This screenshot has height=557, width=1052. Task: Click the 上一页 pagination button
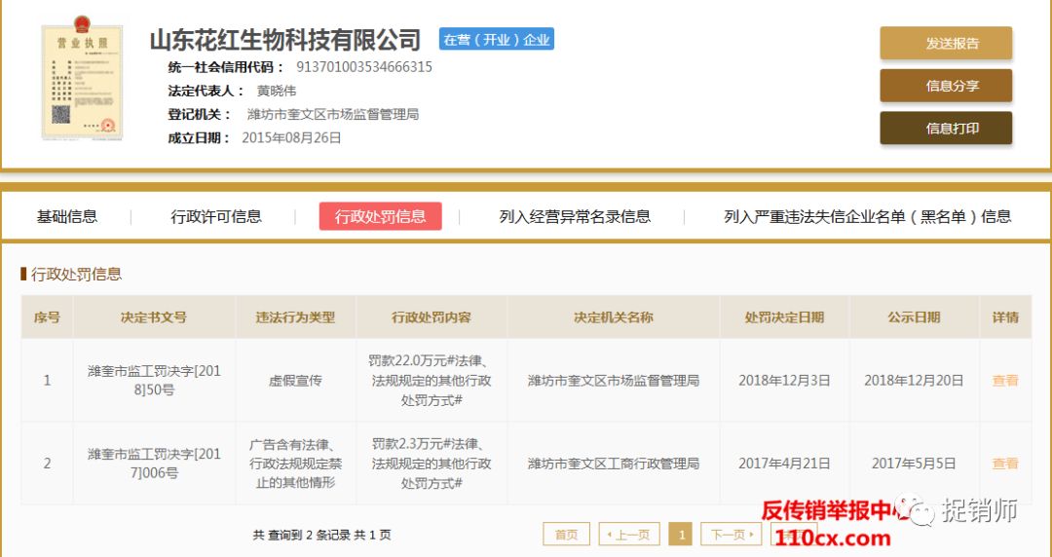coord(628,535)
